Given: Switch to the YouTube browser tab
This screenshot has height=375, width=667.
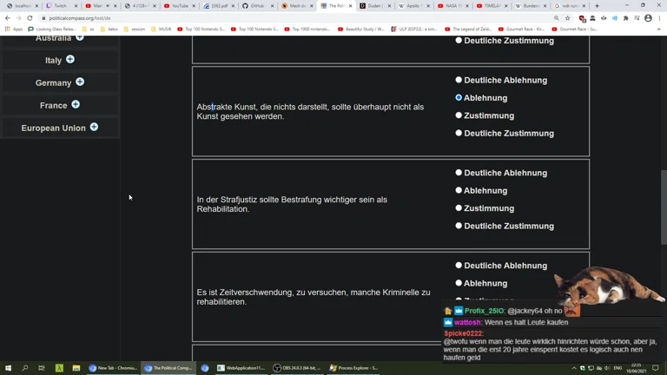Looking at the screenshot, I should pos(178,6).
